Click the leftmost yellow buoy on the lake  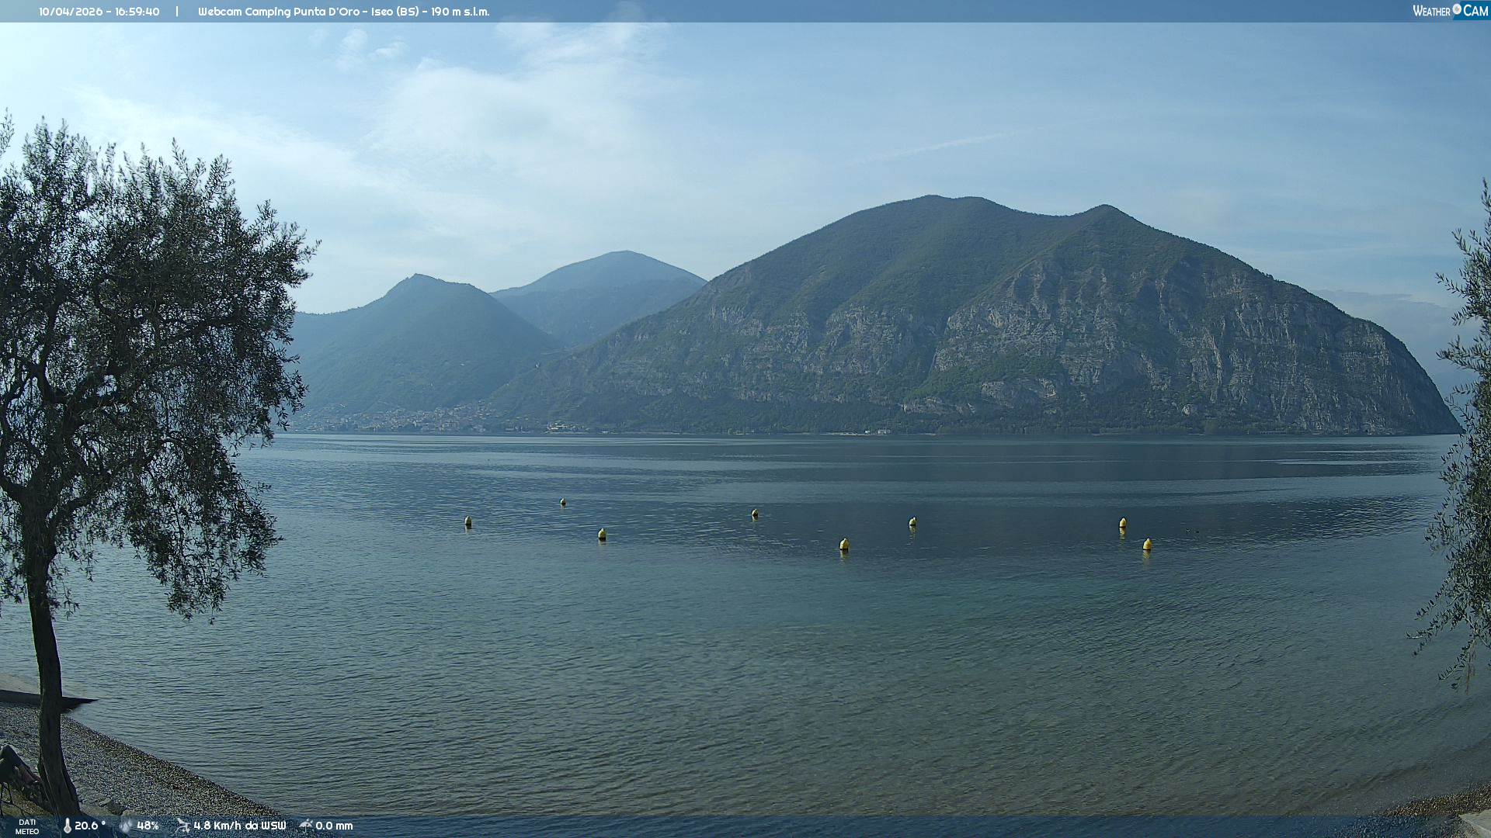pyautogui.click(x=468, y=522)
